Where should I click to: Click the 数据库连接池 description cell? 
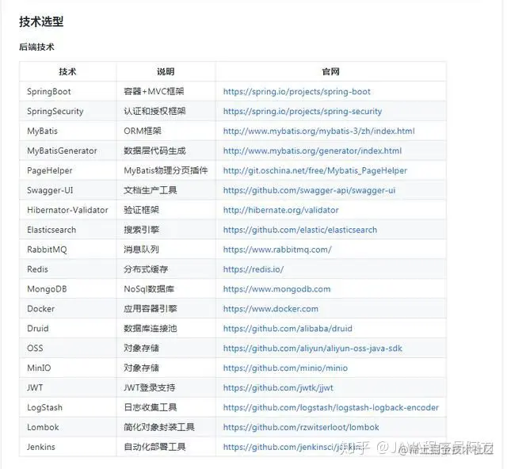pos(166,328)
